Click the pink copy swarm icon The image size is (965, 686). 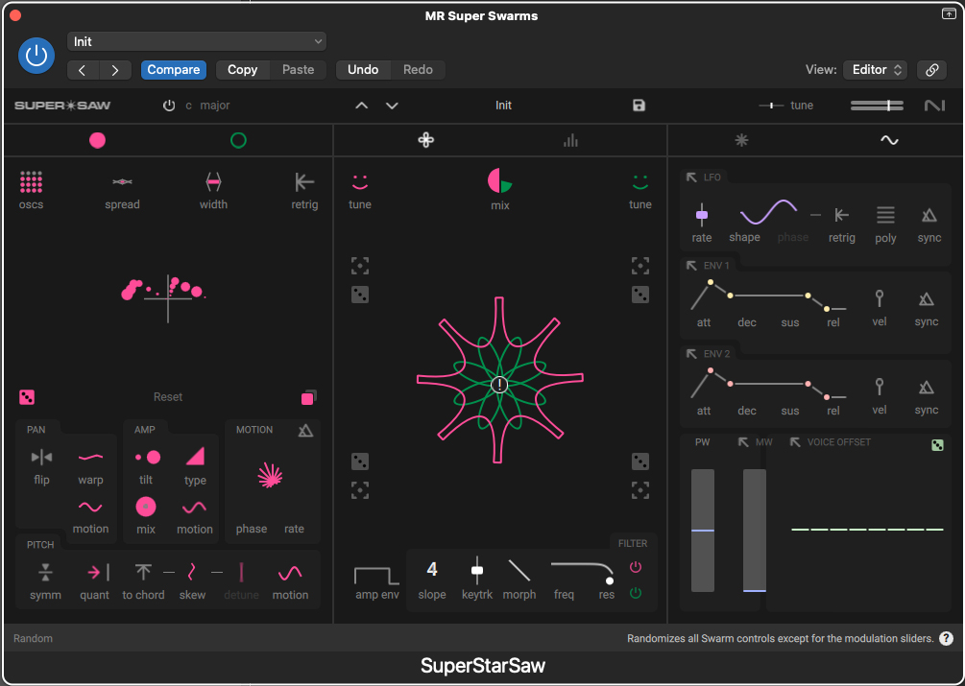click(308, 398)
